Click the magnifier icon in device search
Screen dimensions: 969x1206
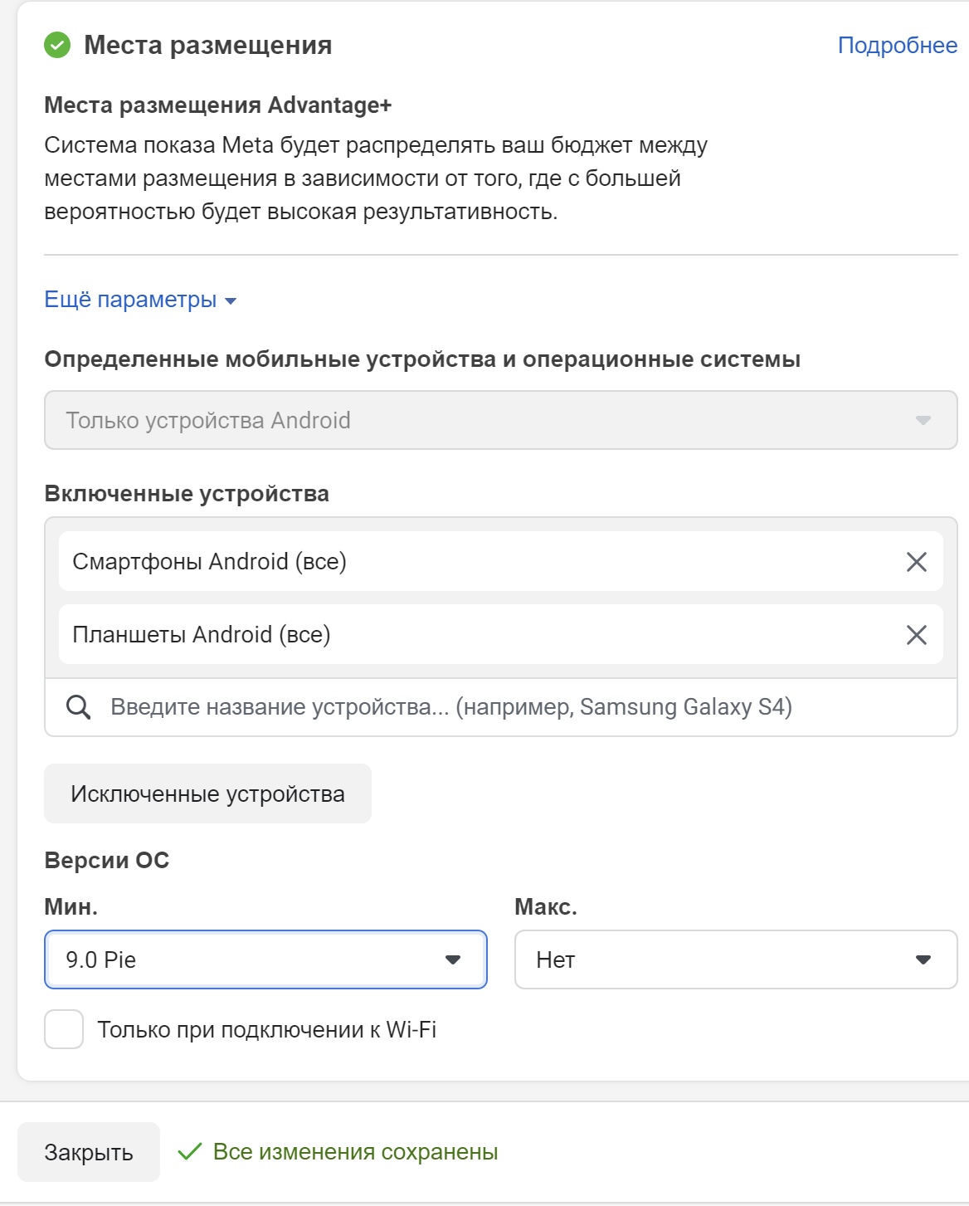79,707
